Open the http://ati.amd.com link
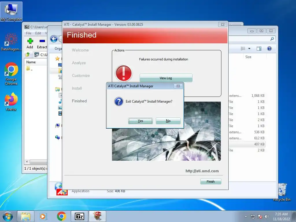Viewport: 296px width, 222px height. point(202,171)
